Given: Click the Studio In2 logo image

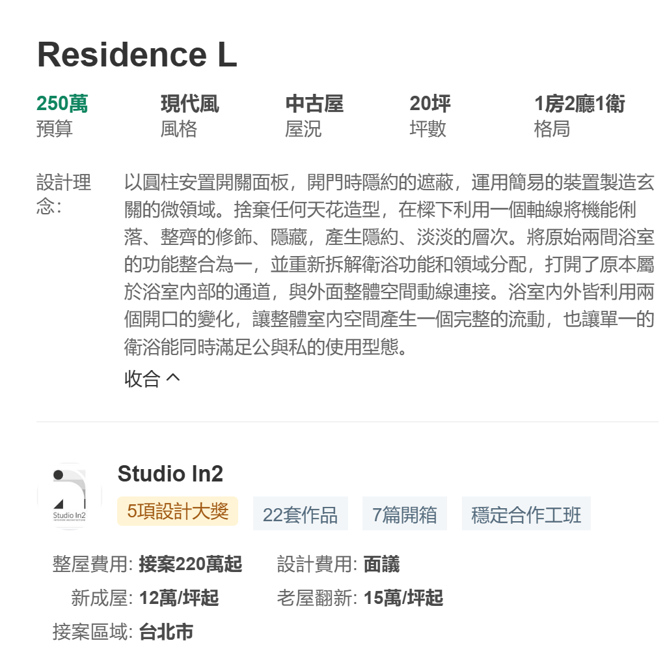Looking at the screenshot, I should click(x=69, y=496).
